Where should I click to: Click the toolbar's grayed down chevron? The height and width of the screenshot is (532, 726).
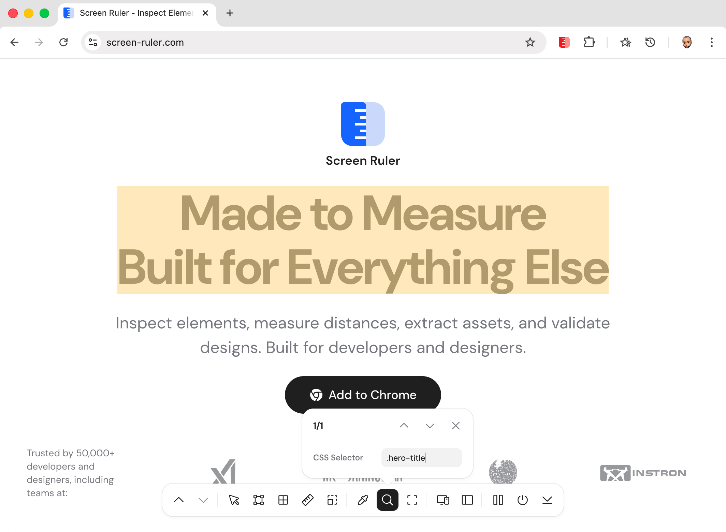coord(203,500)
